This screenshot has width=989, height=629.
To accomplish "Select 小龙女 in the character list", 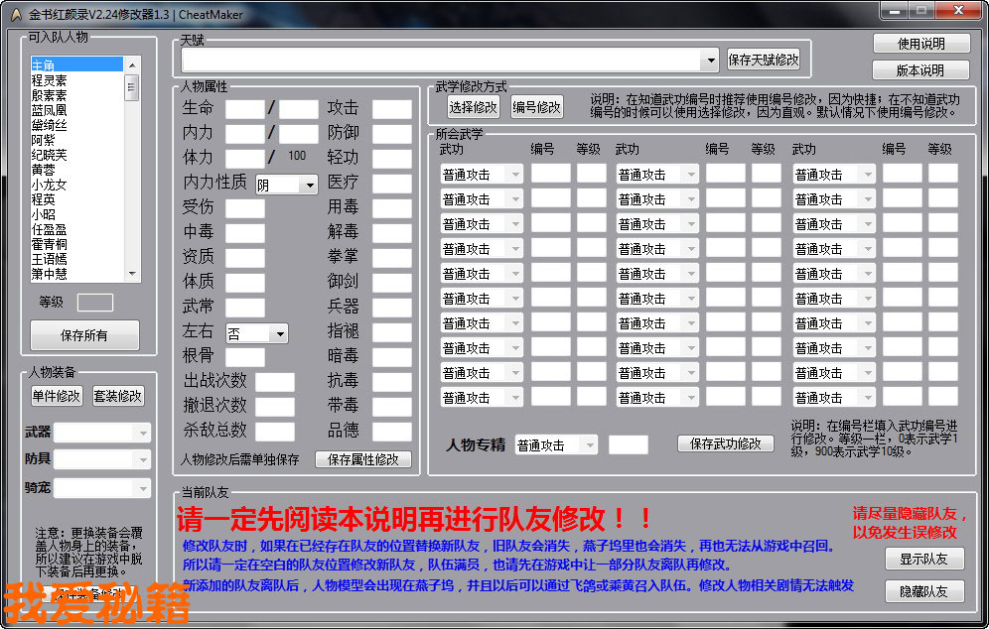I will point(50,185).
